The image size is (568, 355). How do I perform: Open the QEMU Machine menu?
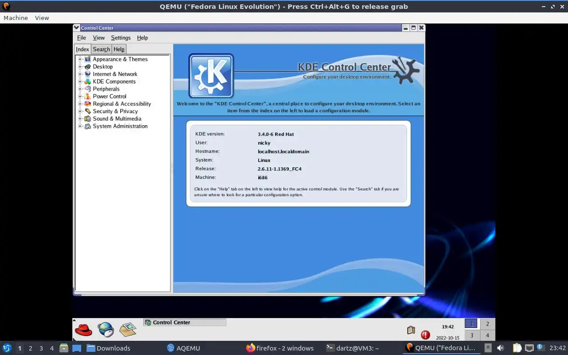tap(16, 18)
